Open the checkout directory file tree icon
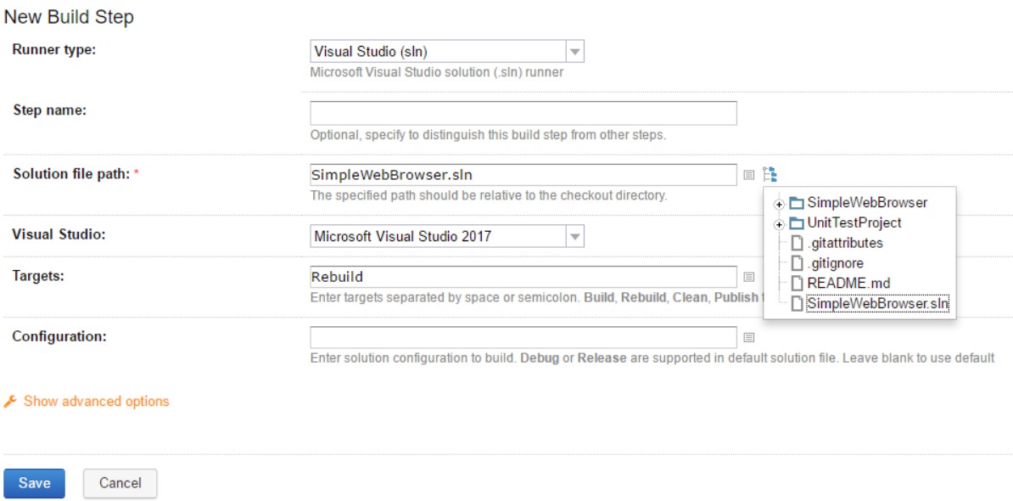This screenshot has height=501, width=1013. [770, 175]
